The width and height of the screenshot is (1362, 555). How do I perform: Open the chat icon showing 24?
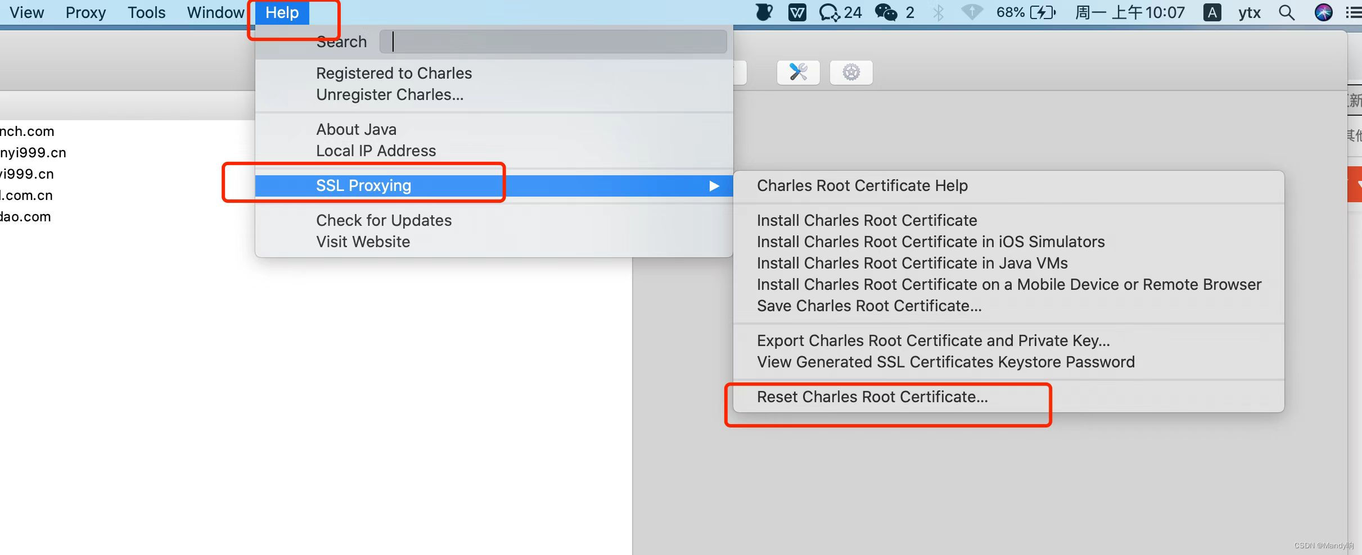tap(840, 12)
